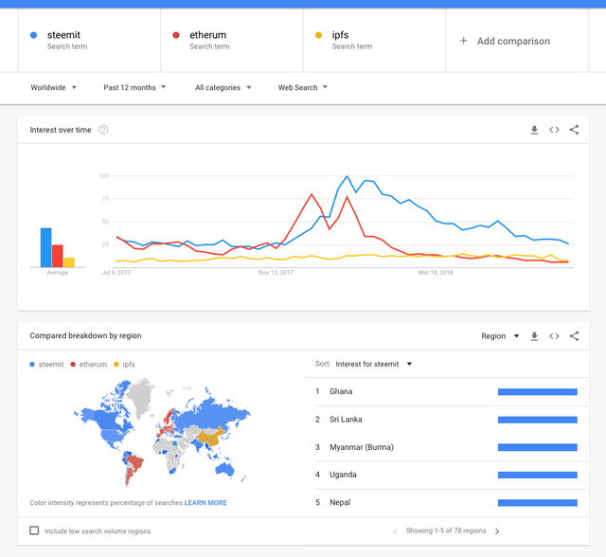Click Add comparison text
This screenshot has width=606, height=557.
click(513, 41)
